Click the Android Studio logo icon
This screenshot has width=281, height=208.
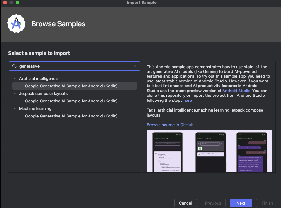[16, 23]
